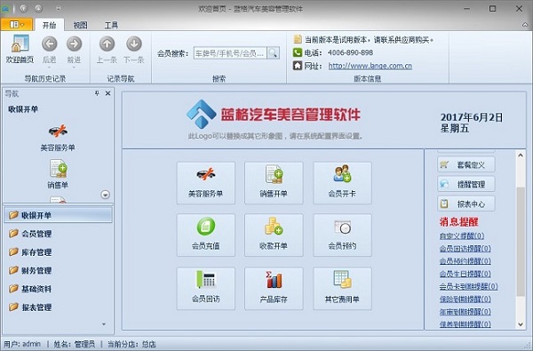The height and width of the screenshot is (351, 533).
Task: Click the green phone icon beside 电话
Action: (x=298, y=52)
